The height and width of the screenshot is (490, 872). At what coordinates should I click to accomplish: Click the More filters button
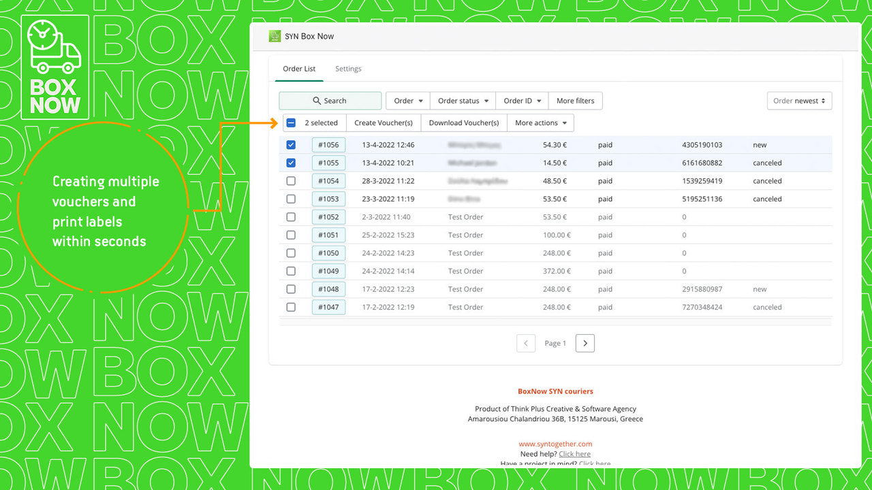coord(575,101)
